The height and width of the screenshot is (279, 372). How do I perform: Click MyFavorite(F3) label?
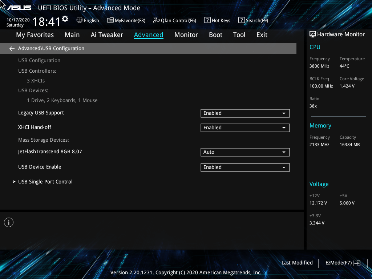tap(130, 20)
